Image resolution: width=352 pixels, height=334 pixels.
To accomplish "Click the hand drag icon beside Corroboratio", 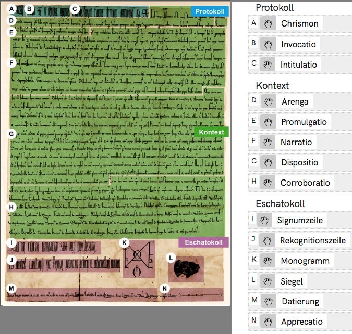I will tap(268, 183).
